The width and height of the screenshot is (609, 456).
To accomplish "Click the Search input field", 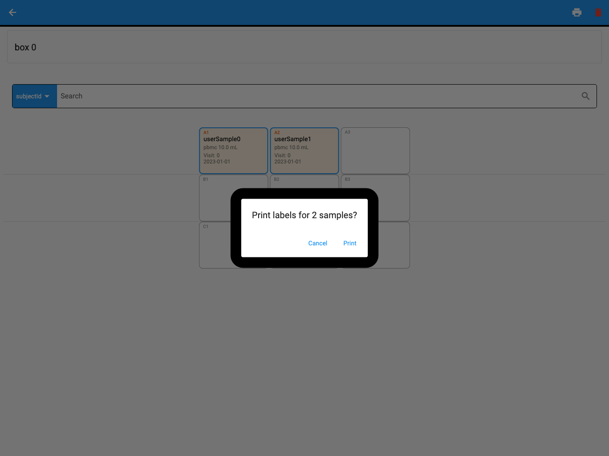I will 318,96.
